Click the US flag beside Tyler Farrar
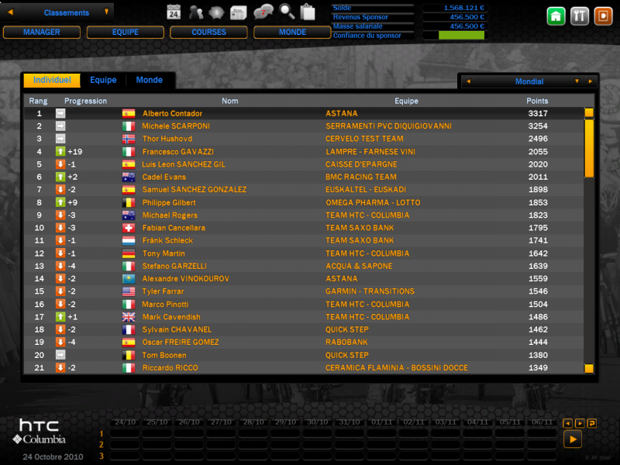Viewport: 620px width, 465px height. pyautogui.click(x=129, y=291)
